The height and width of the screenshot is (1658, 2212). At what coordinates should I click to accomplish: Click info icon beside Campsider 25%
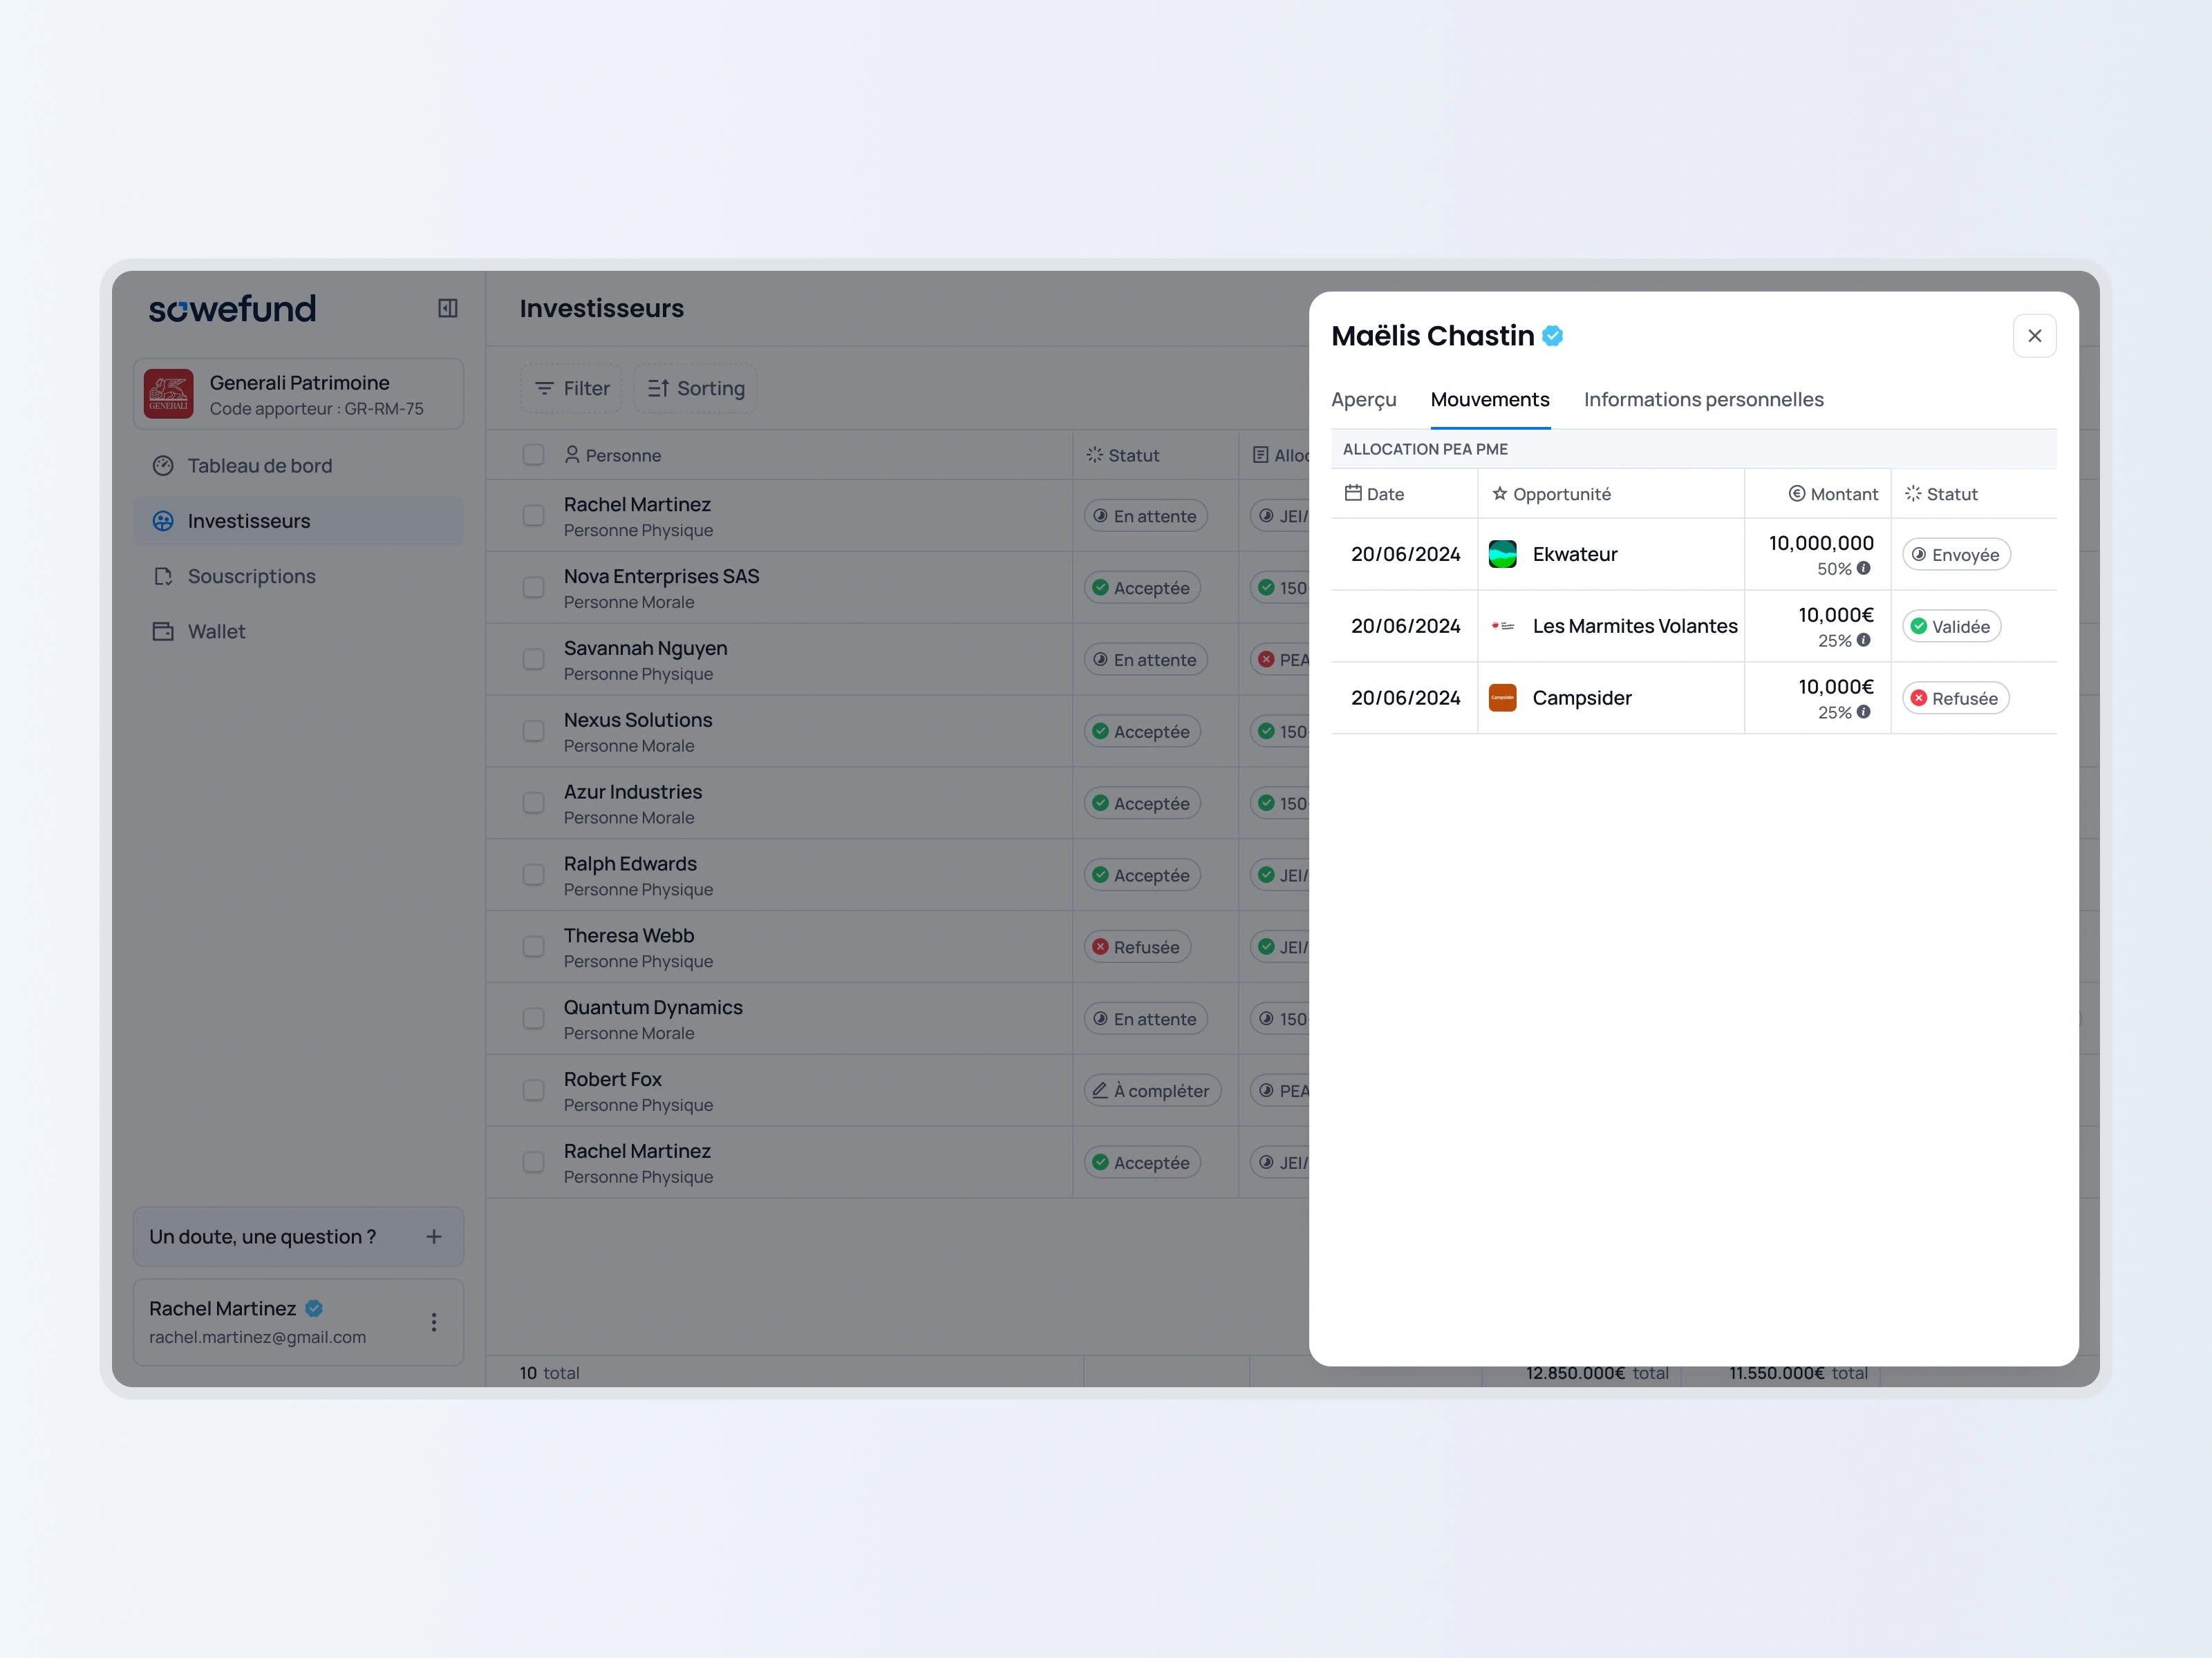[x=1864, y=712]
